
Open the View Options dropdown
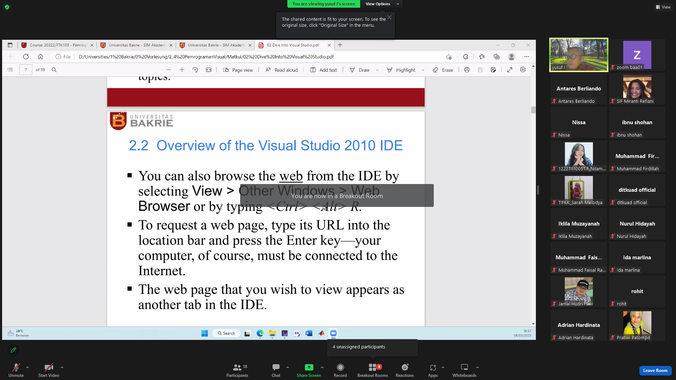pyautogui.click(x=382, y=4)
